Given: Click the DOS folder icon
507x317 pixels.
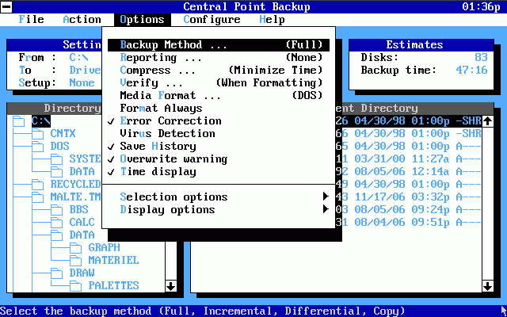Looking at the screenshot, I should coord(38,146).
